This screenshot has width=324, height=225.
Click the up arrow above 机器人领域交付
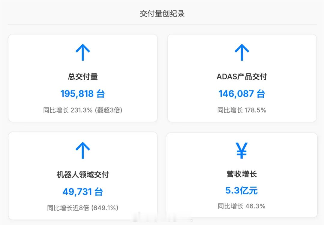pyautogui.click(x=83, y=150)
